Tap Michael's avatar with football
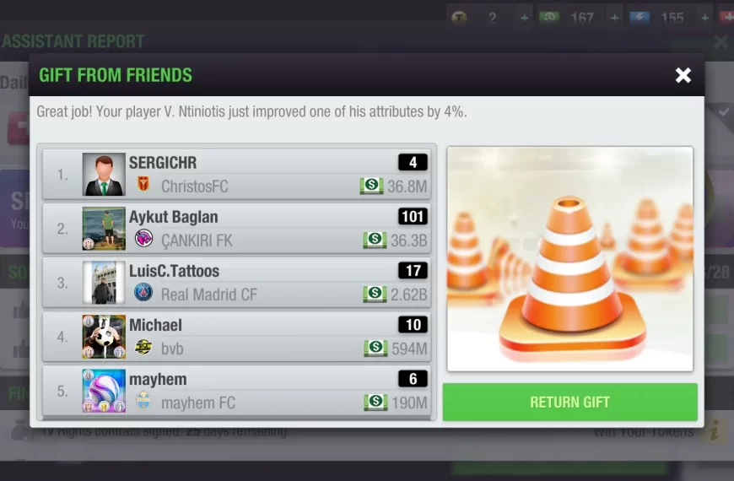The height and width of the screenshot is (481, 734). pyautogui.click(x=104, y=337)
